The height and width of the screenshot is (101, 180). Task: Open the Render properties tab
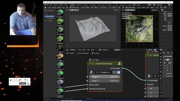coord(161,57)
